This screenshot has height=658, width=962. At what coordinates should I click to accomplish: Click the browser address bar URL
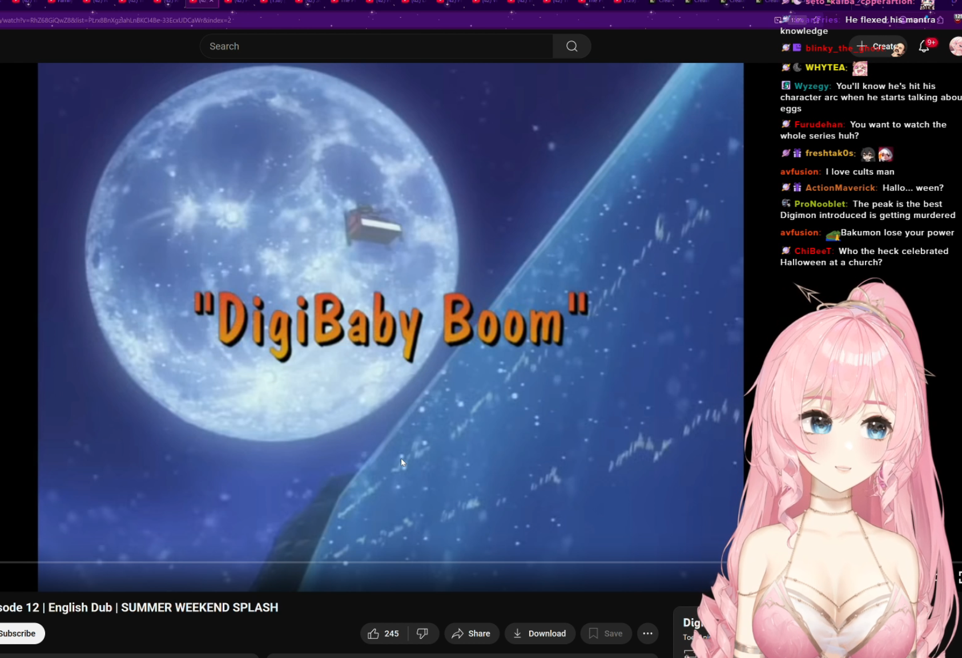click(x=116, y=21)
